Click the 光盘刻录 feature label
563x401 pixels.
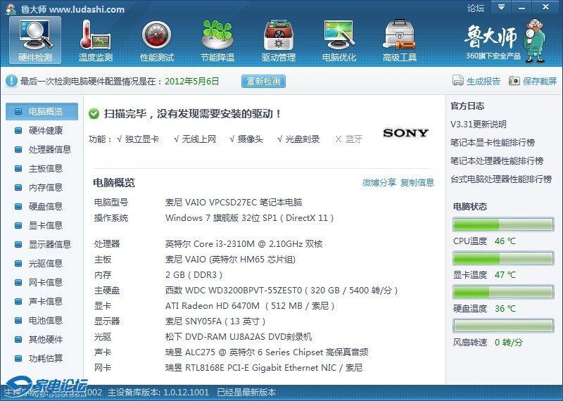(303, 139)
